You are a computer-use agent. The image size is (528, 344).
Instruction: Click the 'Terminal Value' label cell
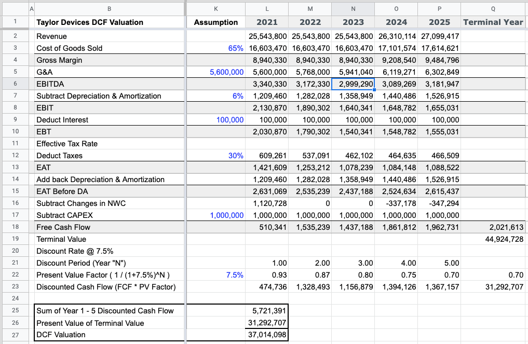pos(110,239)
